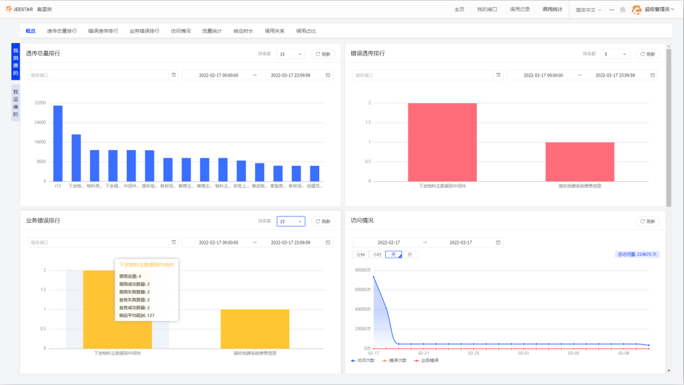Open the 调用记录 menu item

click(520, 9)
